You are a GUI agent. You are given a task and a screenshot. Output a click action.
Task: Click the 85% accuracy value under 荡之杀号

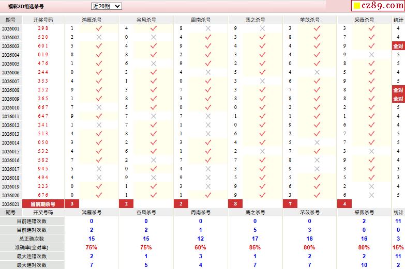click(254, 247)
